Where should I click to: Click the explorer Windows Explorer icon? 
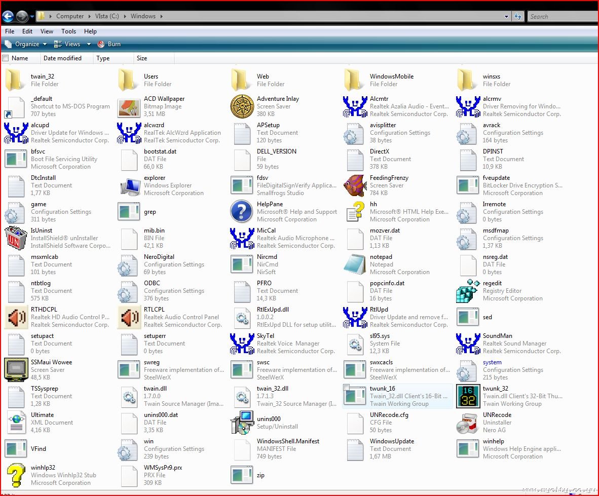(x=130, y=186)
